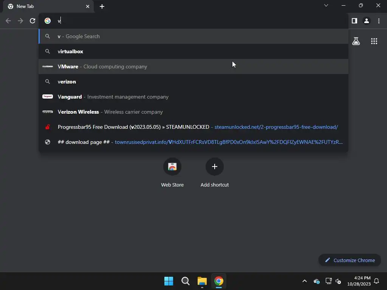Click the muted volume tray icon
Viewport: 387px width, 290px height.
pyautogui.click(x=338, y=281)
